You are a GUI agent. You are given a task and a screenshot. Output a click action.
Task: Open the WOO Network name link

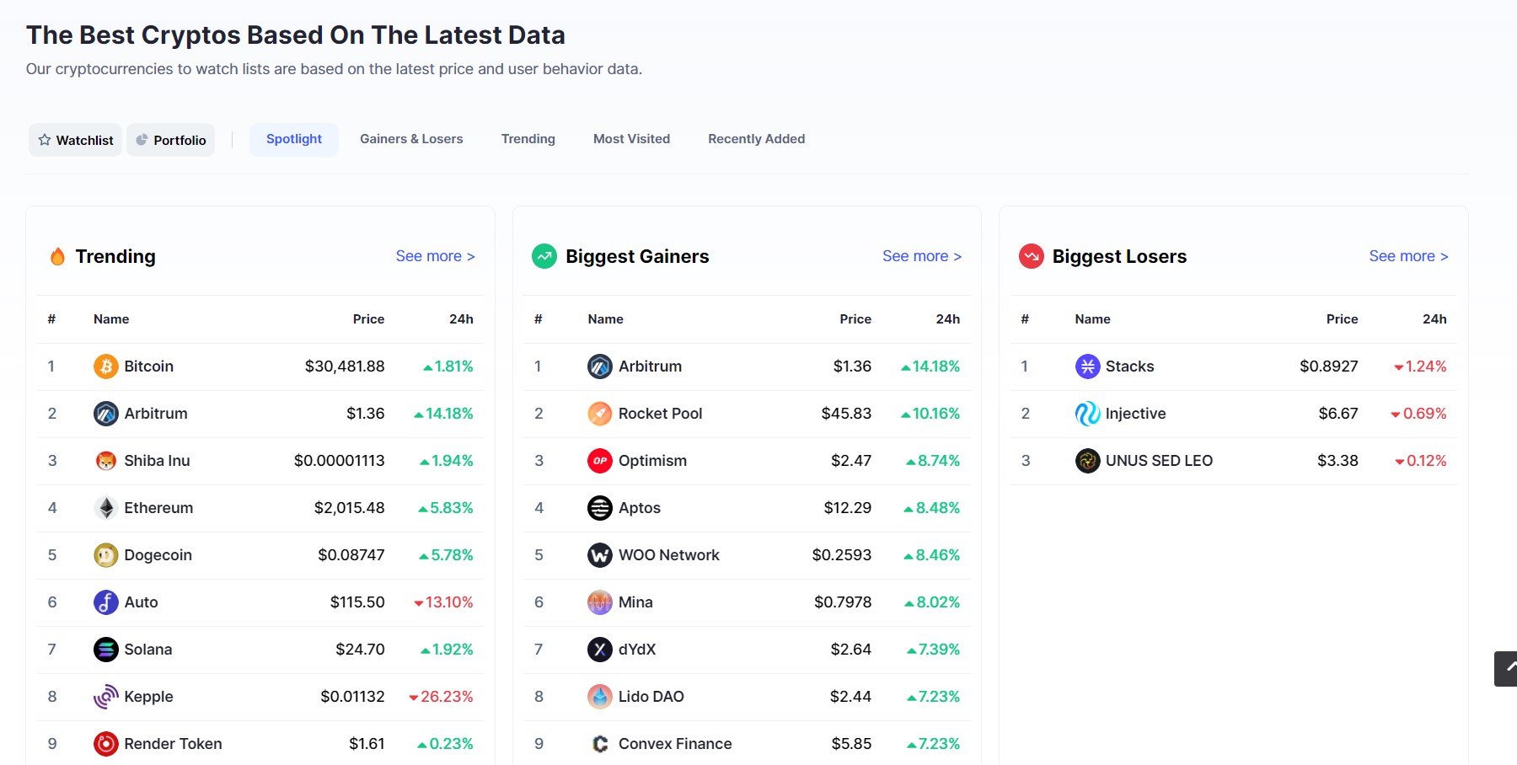coord(669,555)
